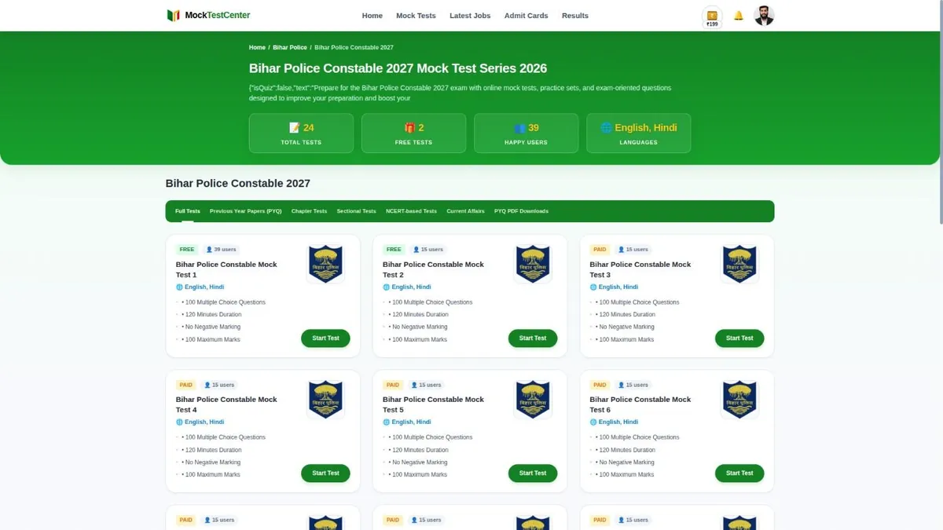Open the Bihar Police Constable Mock Test 6 title
943x530 pixels.
640,404
